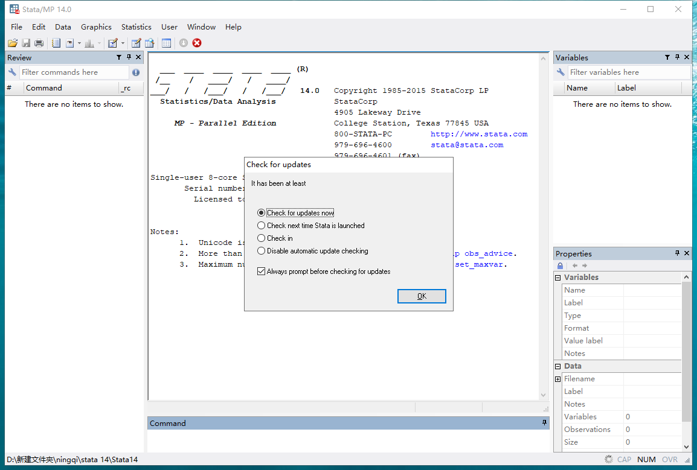
Task: Click the obs_advice link
Action: tap(489, 253)
